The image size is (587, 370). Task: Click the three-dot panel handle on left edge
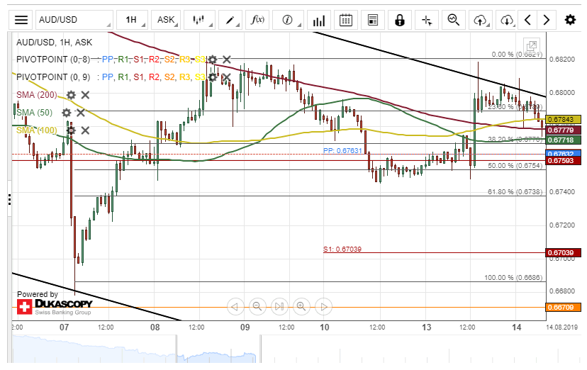9,199
